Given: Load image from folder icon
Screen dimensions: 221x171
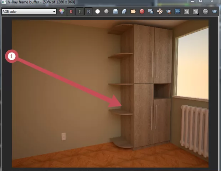Looking at the screenshot, I should point(133,11).
